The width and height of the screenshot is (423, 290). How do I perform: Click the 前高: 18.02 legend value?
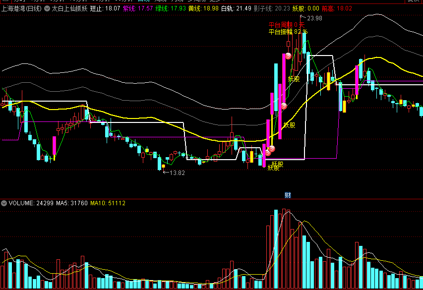point(337,8)
